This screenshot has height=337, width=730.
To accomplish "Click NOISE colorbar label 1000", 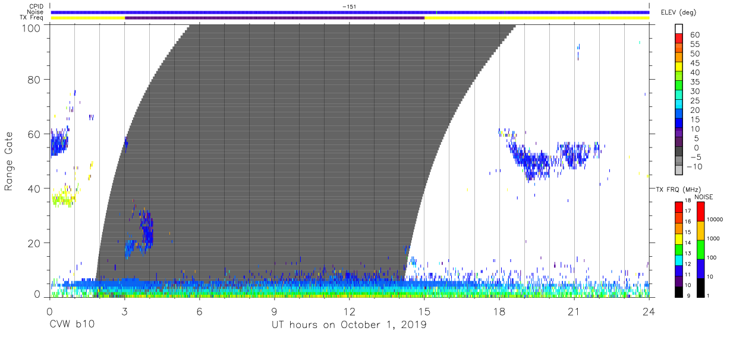I will (x=713, y=238).
